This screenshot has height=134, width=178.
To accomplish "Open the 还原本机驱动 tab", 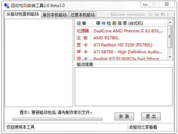I will [x=82, y=15].
